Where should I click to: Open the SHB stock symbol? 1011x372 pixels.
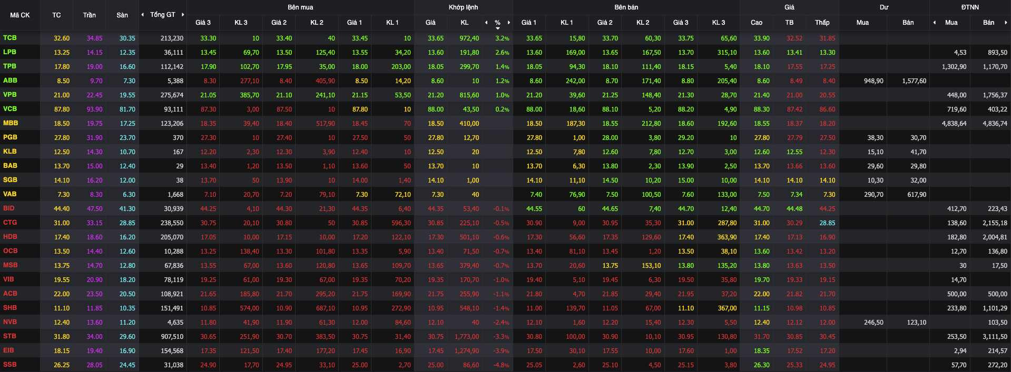click(x=10, y=308)
